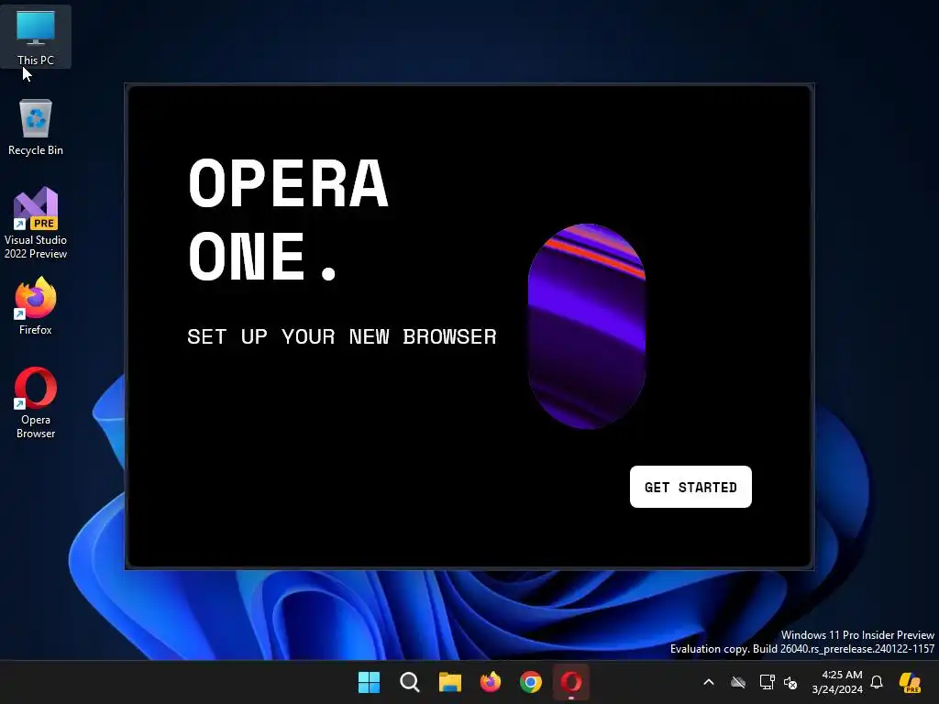Click the muted volume tray icon

pos(790,682)
